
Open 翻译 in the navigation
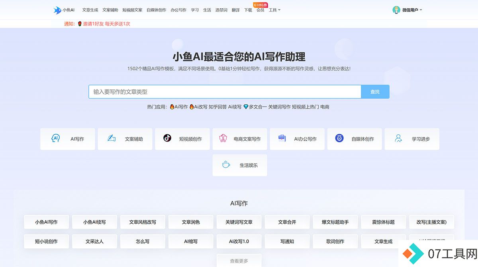click(x=236, y=10)
